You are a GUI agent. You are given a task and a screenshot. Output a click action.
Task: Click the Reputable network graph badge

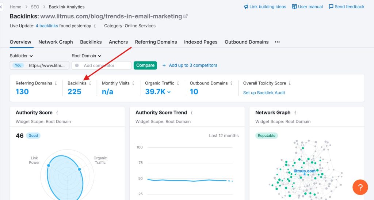click(266, 136)
